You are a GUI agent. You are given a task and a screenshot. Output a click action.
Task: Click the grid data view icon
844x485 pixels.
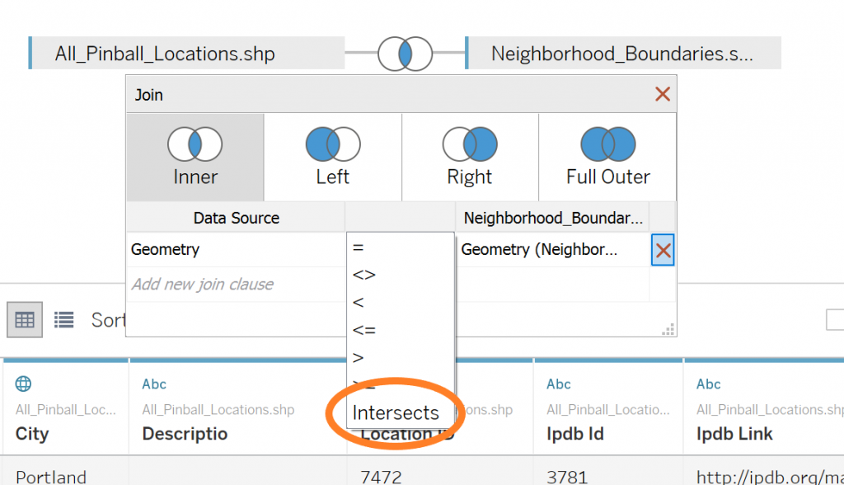click(x=24, y=320)
